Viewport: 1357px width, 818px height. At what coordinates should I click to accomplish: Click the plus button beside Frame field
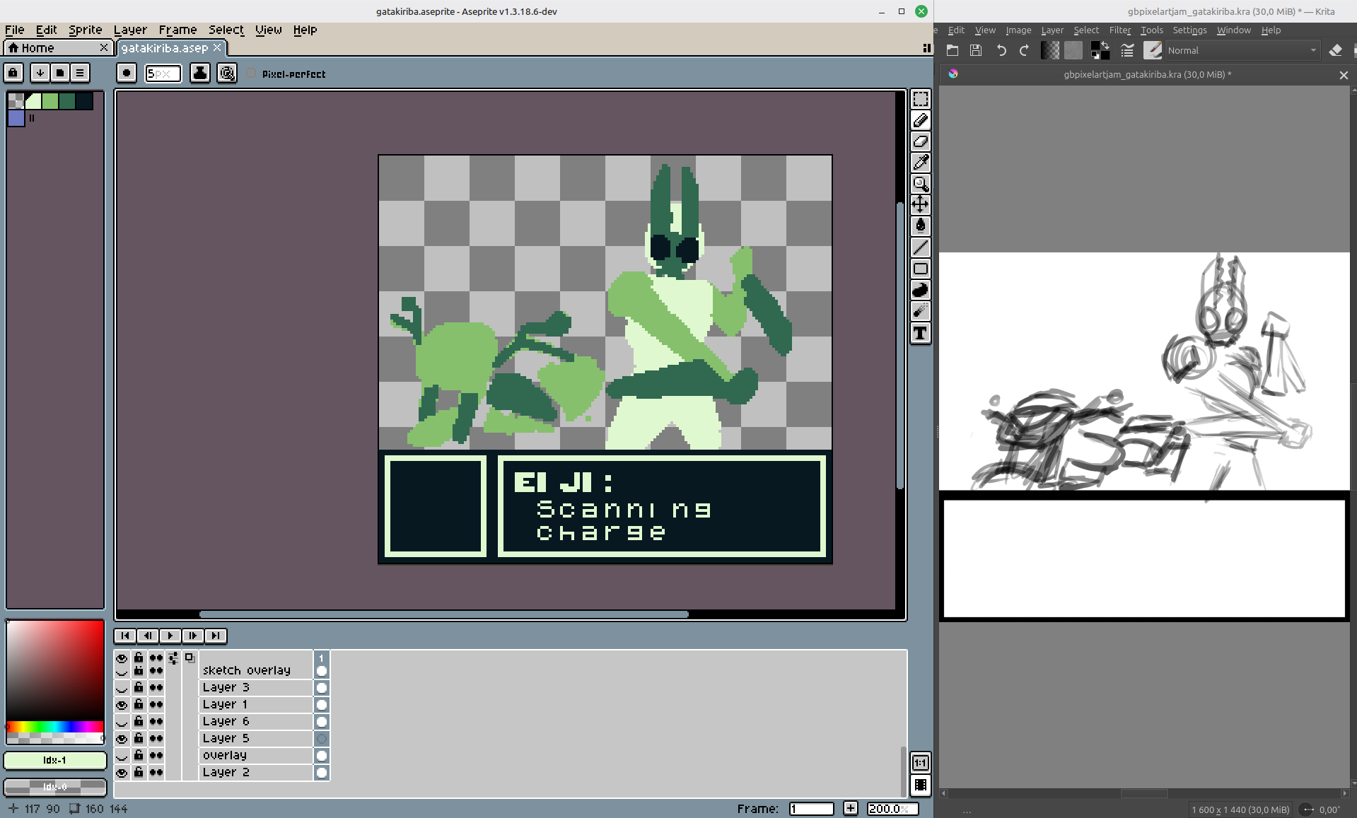851,808
